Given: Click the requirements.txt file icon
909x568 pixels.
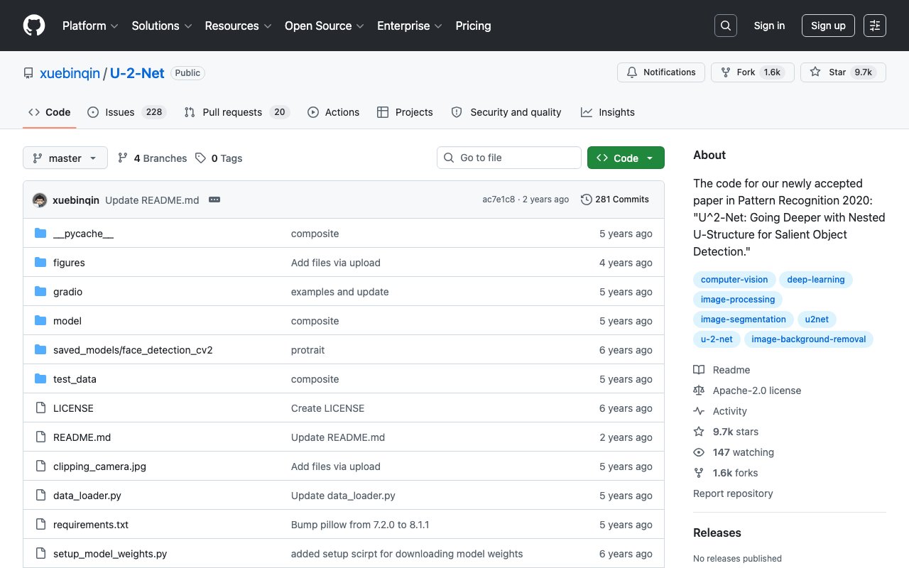Looking at the screenshot, I should pyautogui.click(x=40, y=525).
